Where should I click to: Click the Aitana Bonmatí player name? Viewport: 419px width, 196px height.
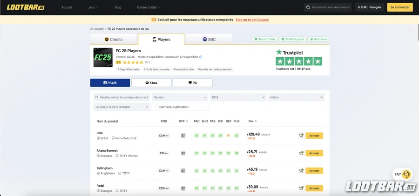tap(108, 150)
